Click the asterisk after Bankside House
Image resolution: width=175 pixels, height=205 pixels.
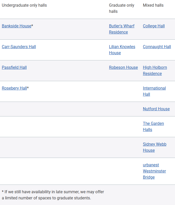click(x=32, y=26)
